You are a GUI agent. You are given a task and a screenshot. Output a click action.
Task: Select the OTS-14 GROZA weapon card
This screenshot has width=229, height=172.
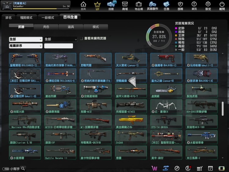[166, 122]
